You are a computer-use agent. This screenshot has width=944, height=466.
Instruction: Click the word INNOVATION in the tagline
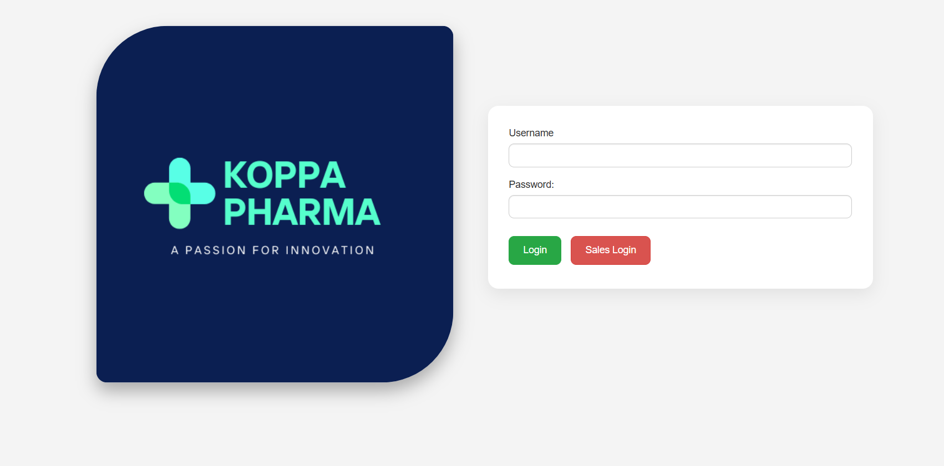(330, 250)
